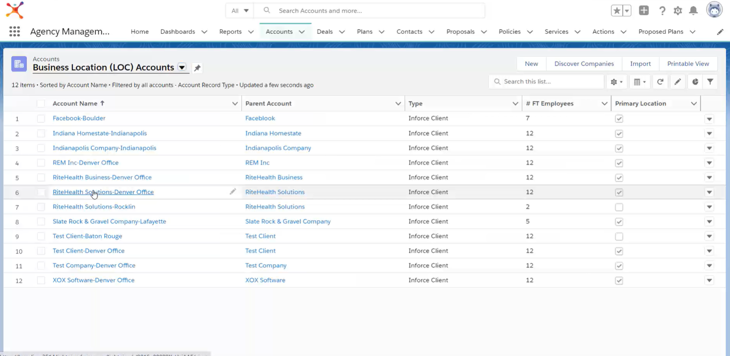This screenshot has width=730, height=356.
Task: Select the REM Inc-Denver Office row checkbox
Action: pyautogui.click(x=41, y=163)
